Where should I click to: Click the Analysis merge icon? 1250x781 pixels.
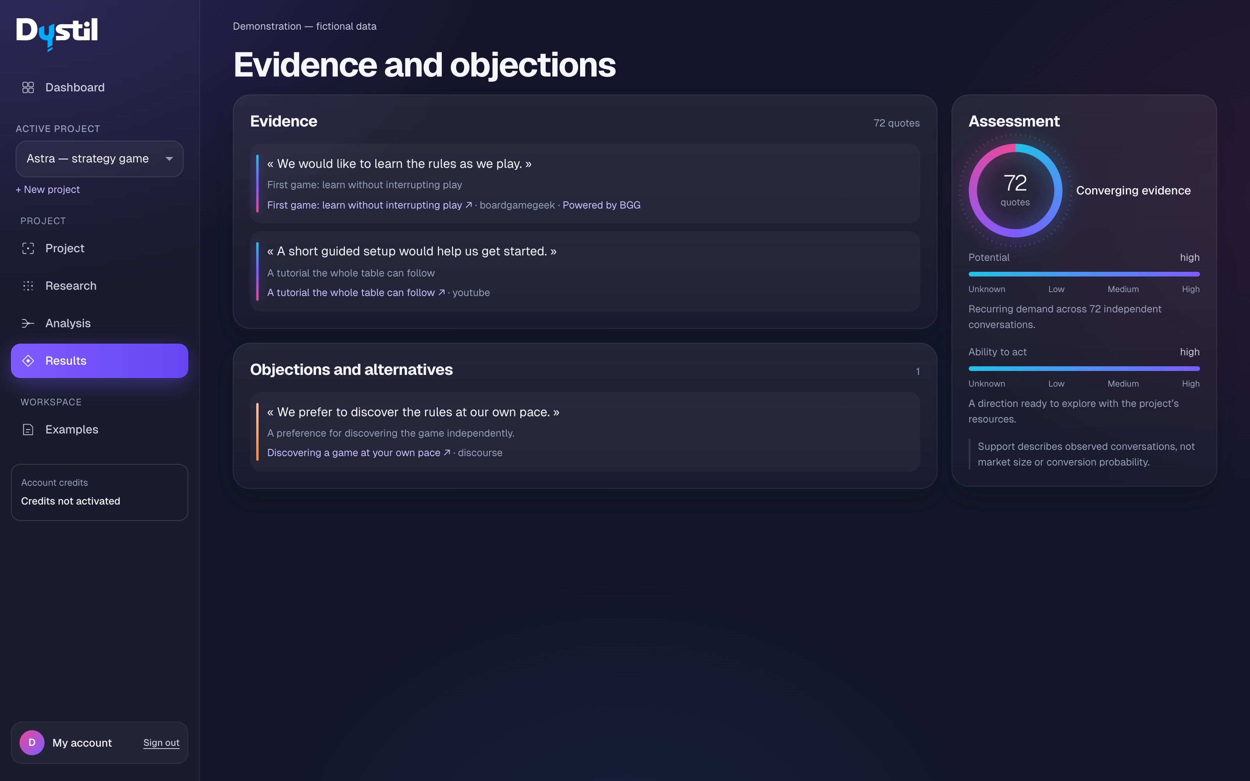[28, 323]
